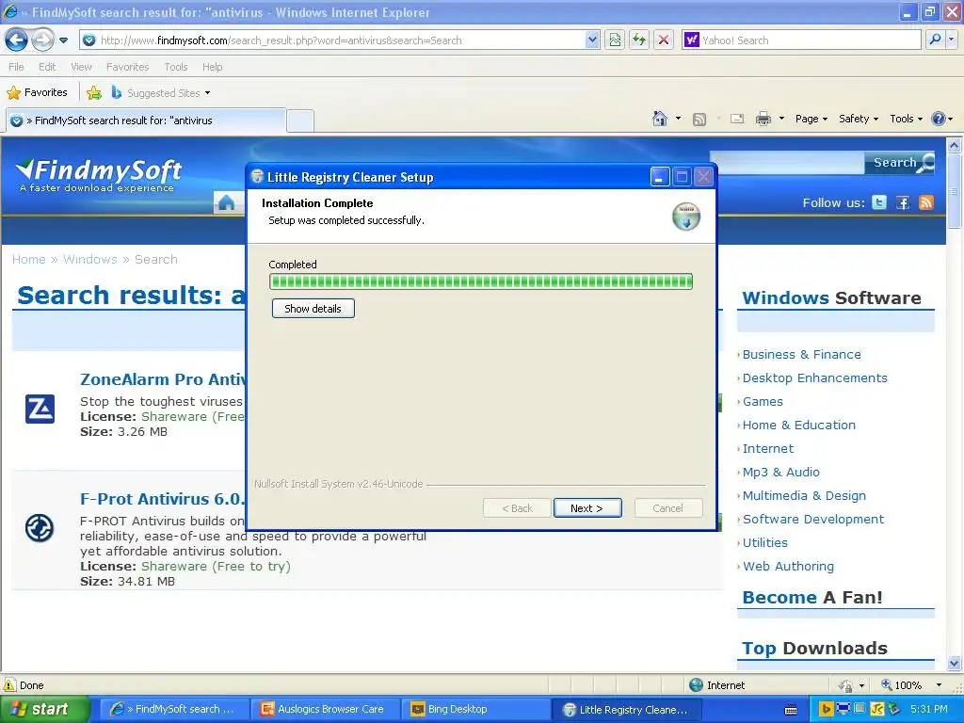Image resolution: width=964 pixels, height=723 pixels.
Task: Click the orange RSS follow icon
Action: [x=926, y=202]
